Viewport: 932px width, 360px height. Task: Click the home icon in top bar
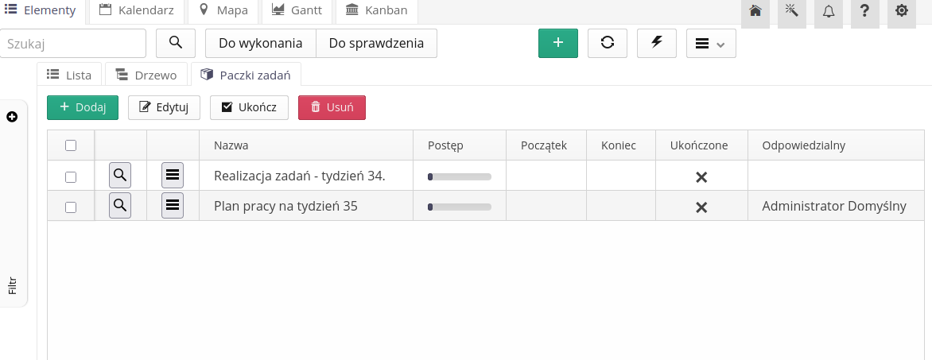click(755, 11)
